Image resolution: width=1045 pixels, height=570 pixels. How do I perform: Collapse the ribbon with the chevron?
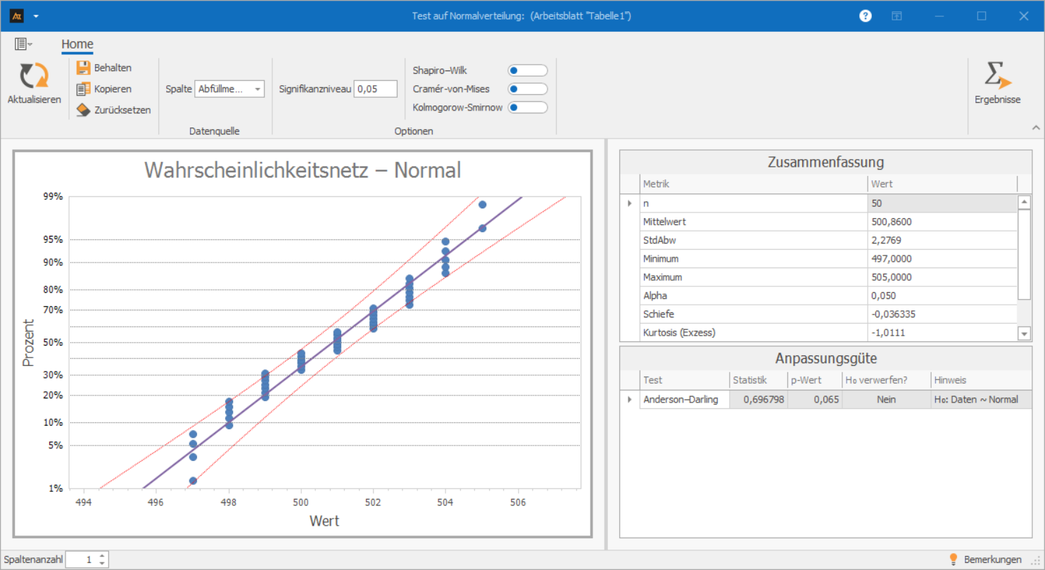point(1035,127)
